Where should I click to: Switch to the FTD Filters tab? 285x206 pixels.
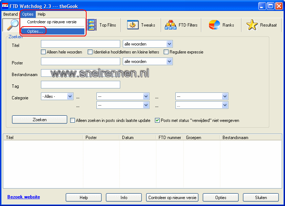[181, 25]
